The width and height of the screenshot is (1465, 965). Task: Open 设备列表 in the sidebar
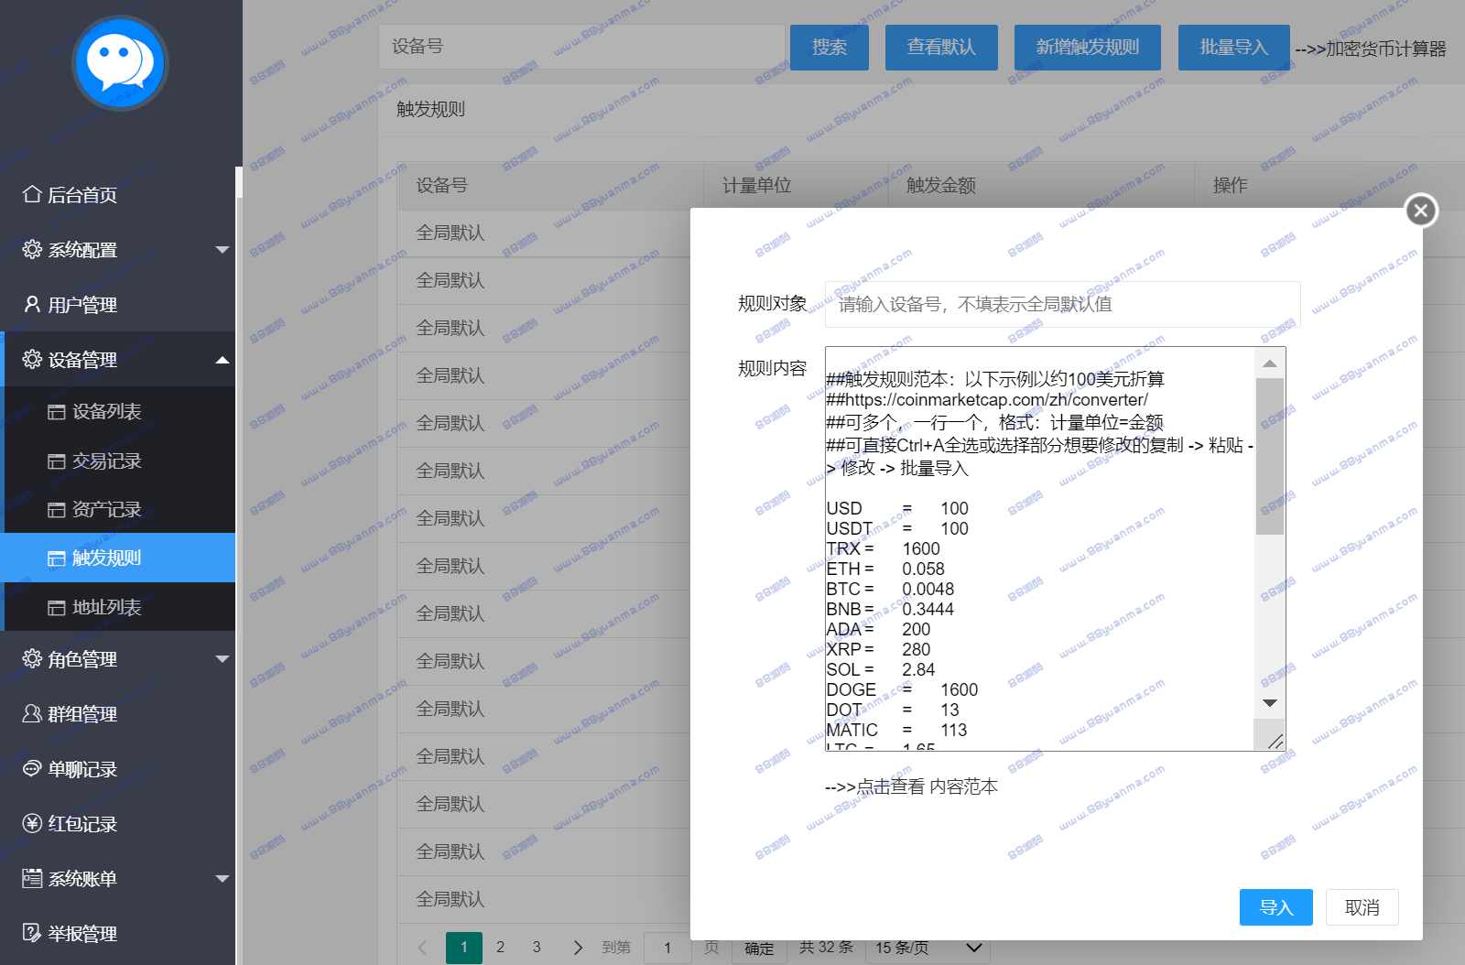pos(106,412)
